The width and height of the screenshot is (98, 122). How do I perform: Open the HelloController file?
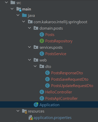pyautogui.click(x=59, y=92)
